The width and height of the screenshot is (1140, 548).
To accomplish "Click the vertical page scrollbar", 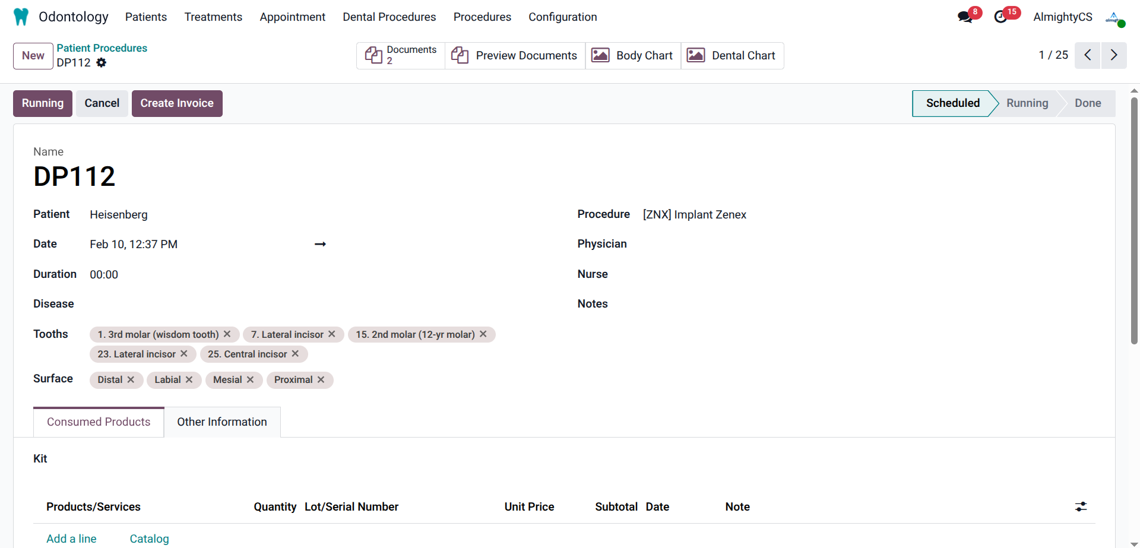I will tap(1134, 220).
